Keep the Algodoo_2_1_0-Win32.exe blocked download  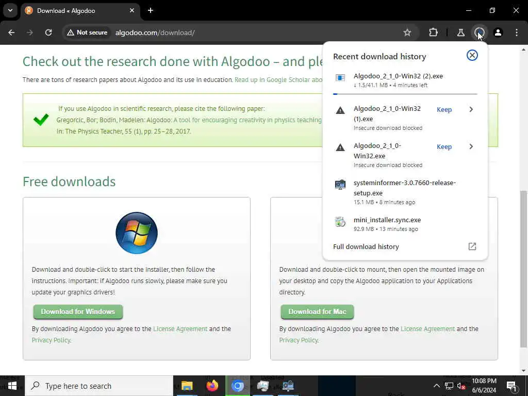click(444, 147)
